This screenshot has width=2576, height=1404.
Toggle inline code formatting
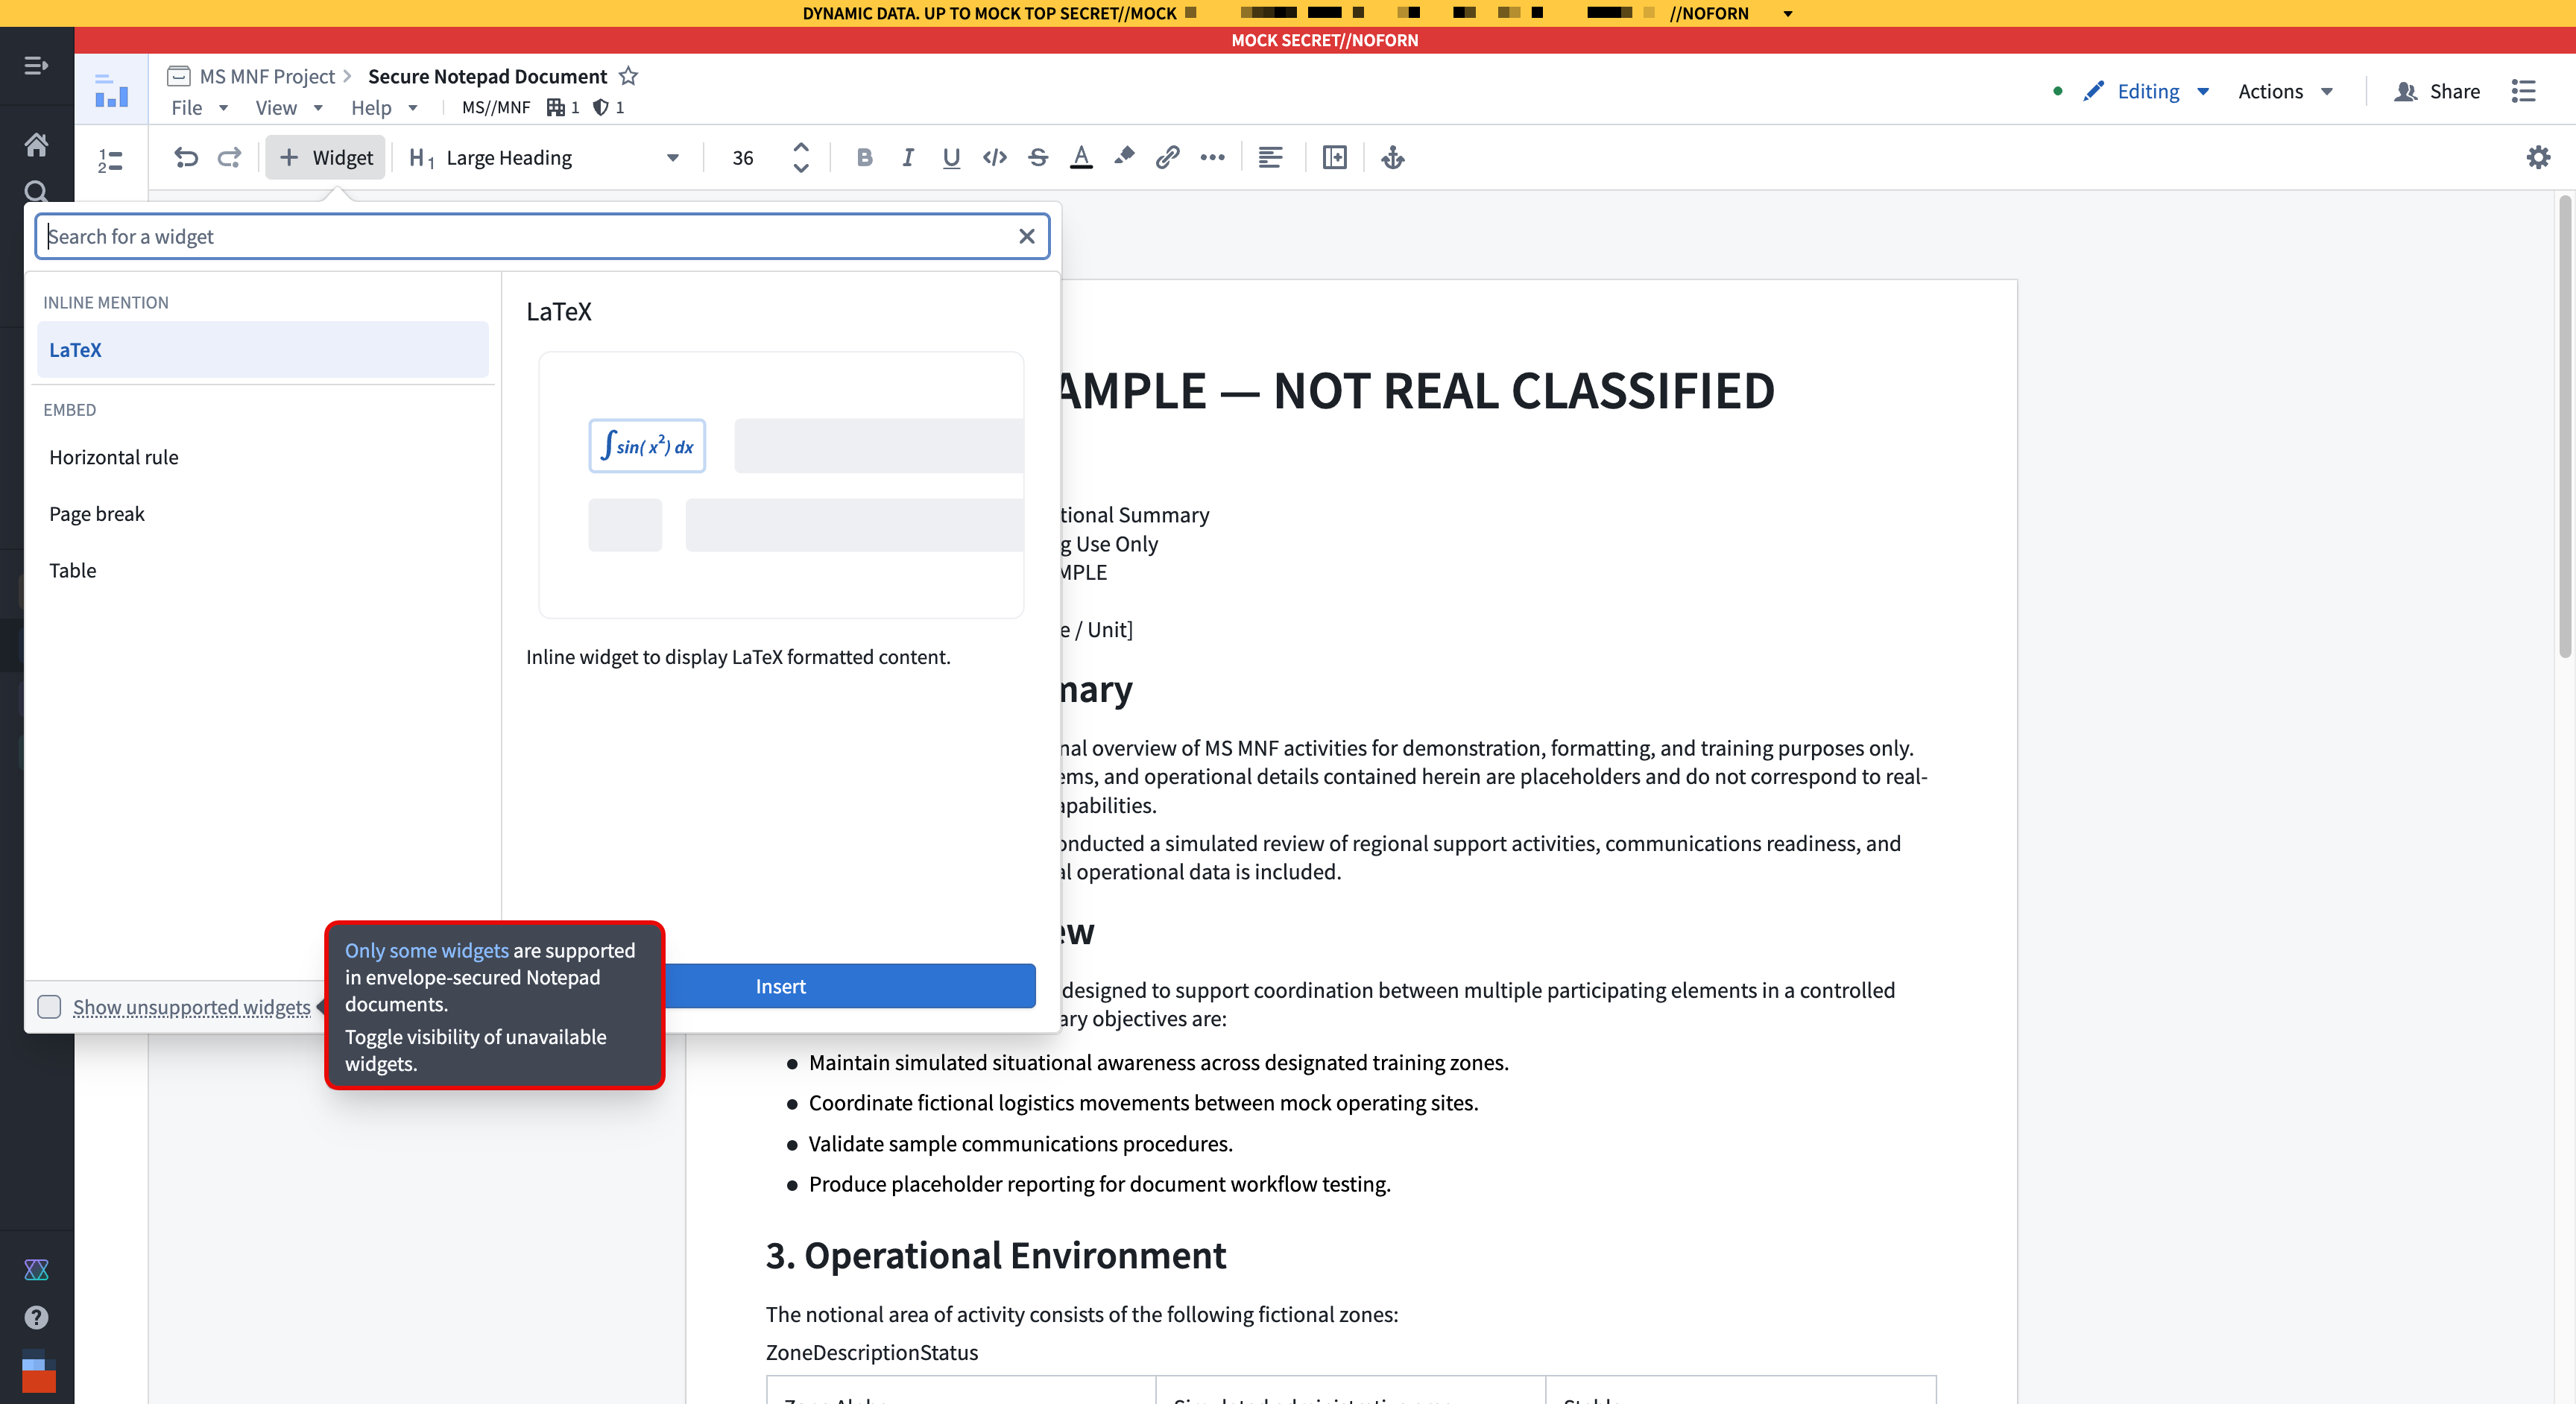click(994, 157)
